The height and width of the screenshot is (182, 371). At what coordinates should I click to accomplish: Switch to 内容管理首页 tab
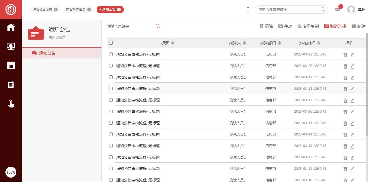76,10
